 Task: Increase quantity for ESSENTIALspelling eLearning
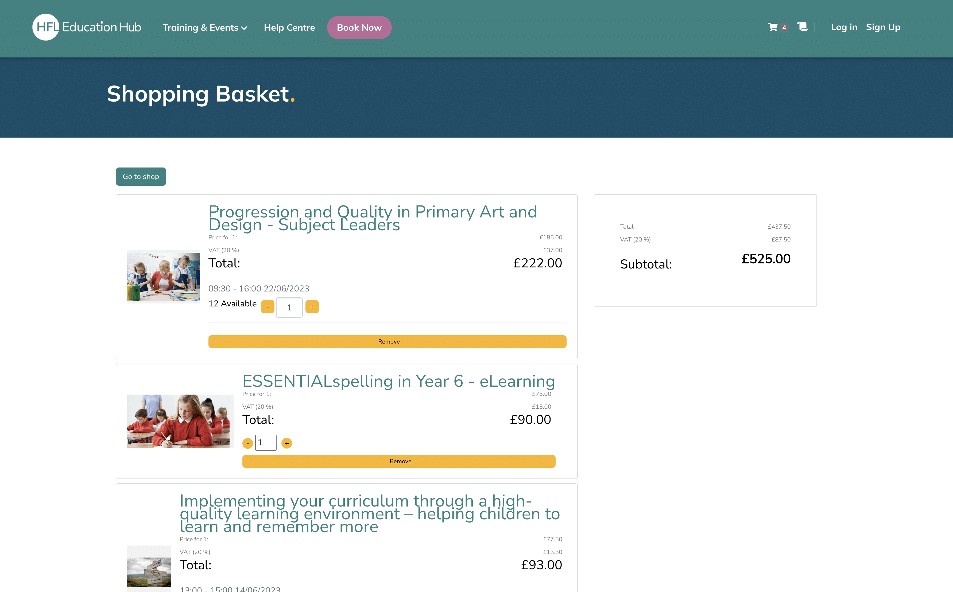(287, 443)
